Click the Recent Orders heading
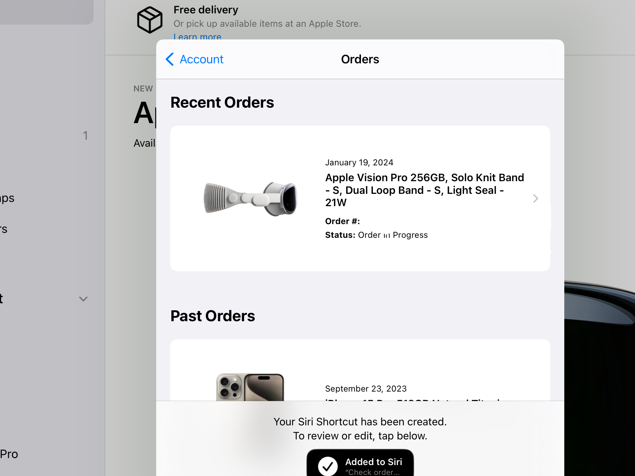 click(x=222, y=103)
